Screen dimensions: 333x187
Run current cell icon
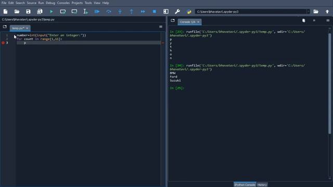(x=62, y=11)
